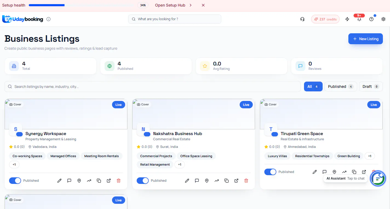
Task: Click the Meeting Room Rentals tag
Action: coord(102,156)
